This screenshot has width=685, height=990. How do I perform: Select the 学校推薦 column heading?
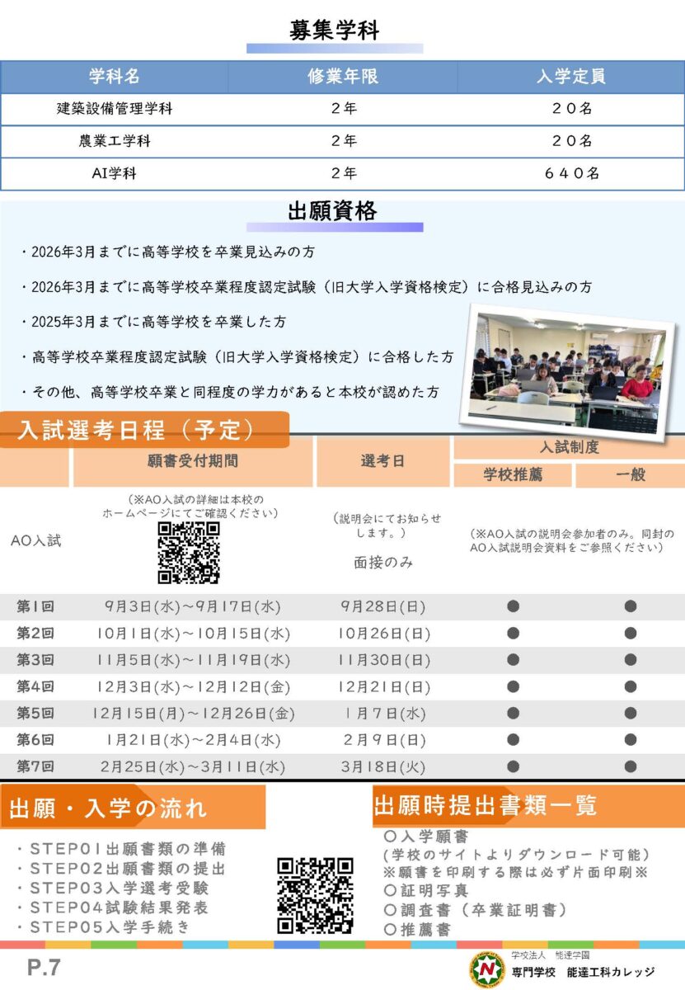513,475
